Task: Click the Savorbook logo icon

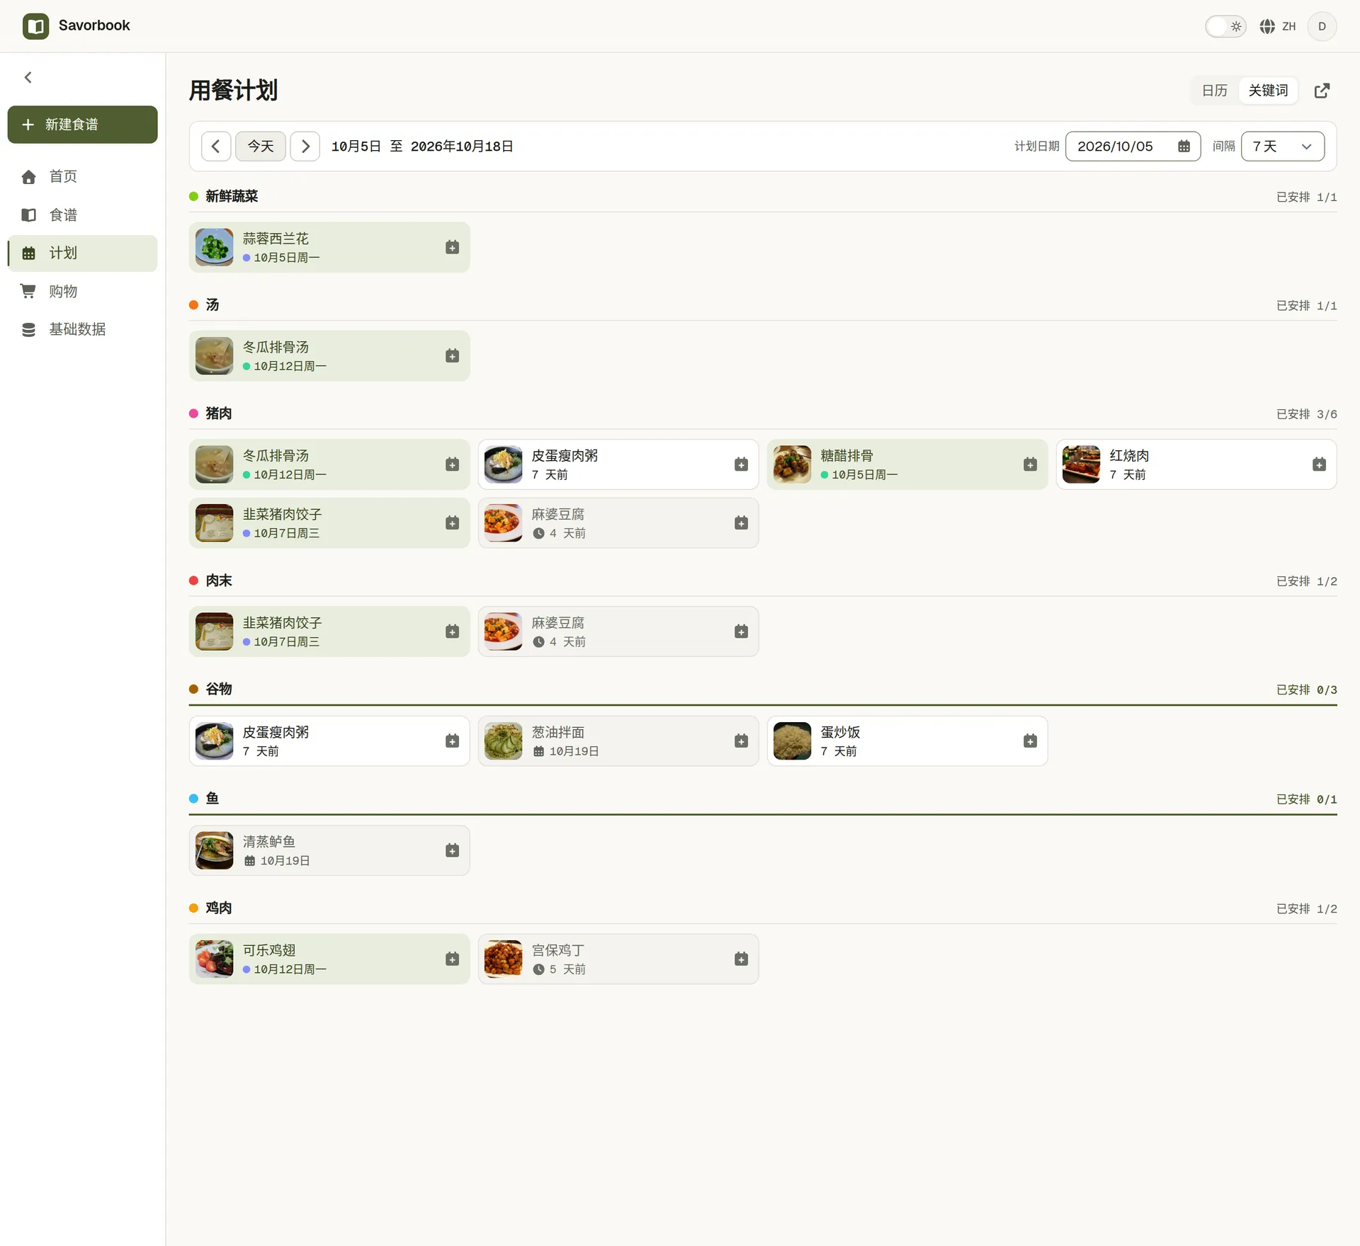Action: pyautogui.click(x=35, y=26)
